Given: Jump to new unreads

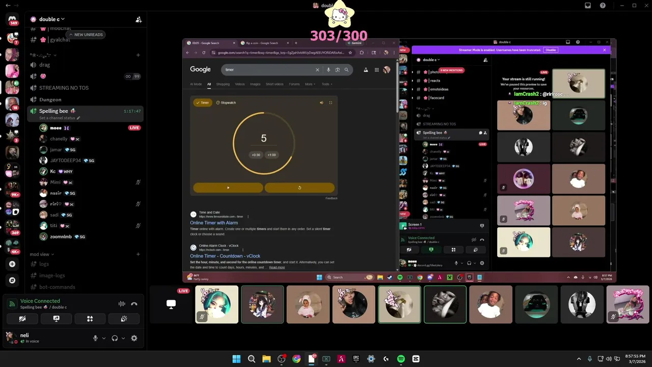Looking at the screenshot, I should pyautogui.click(x=86, y=35).
